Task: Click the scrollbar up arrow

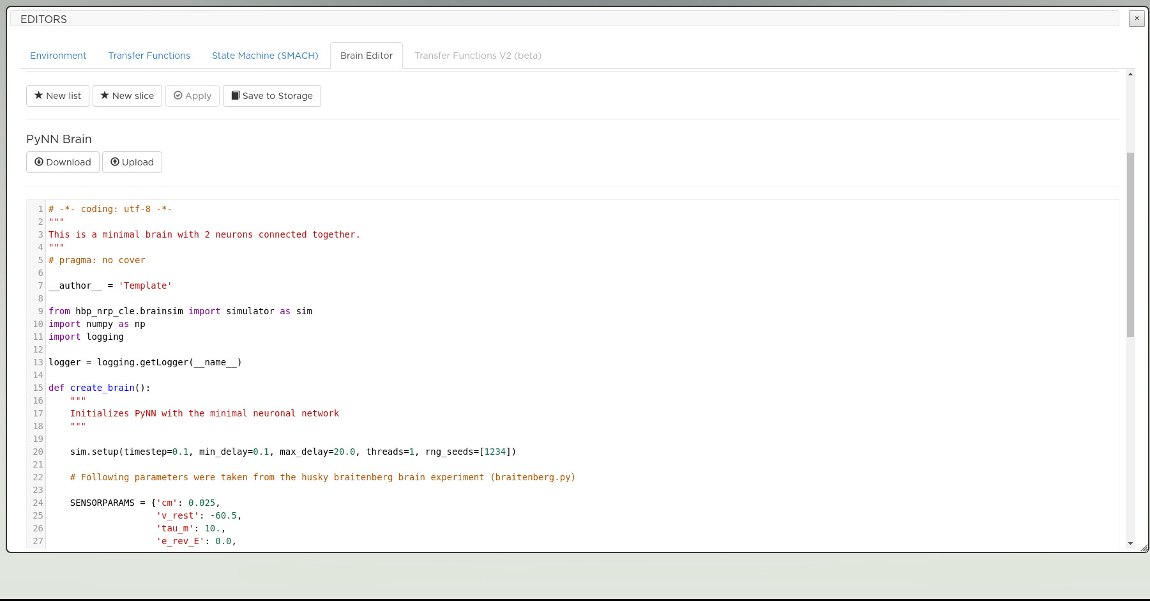Action: (x=1130, y=74)
